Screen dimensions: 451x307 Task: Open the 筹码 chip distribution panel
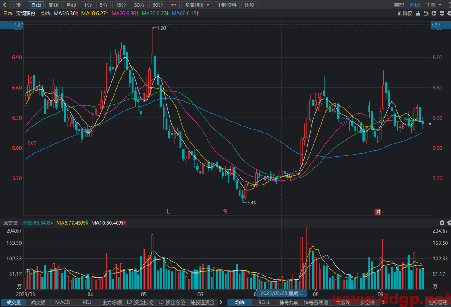pos(399,5)
